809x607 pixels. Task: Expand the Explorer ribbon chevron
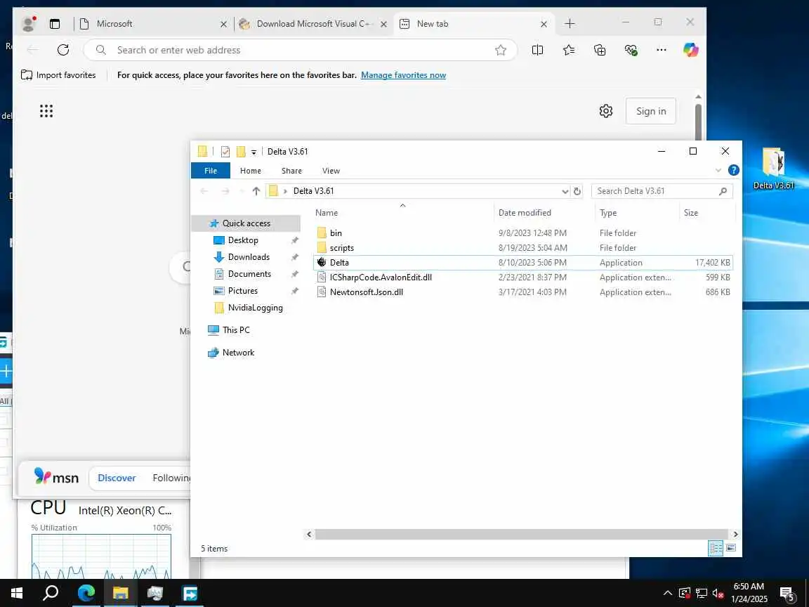(x=718, y=170)
